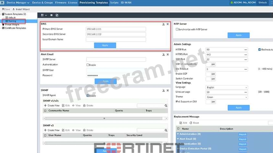Collapse the Alert Email widget icon
The height and width of the screenshot is (153, 273).
tap(164, 55)
